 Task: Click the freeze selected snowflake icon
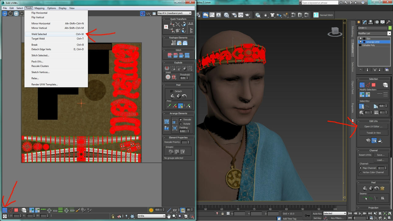pyautogui.click(x=132, y=216)
